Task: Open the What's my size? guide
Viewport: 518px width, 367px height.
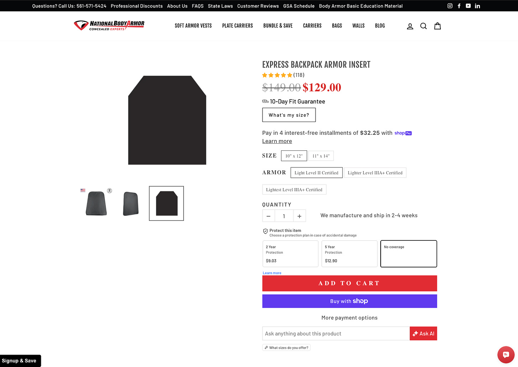Action: (289, 115)
